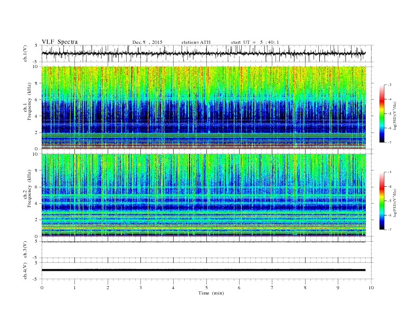This screenshot has width=418, height=323.
Task: Select the "Time (min)" x-axis label
Action: [211, 293]
